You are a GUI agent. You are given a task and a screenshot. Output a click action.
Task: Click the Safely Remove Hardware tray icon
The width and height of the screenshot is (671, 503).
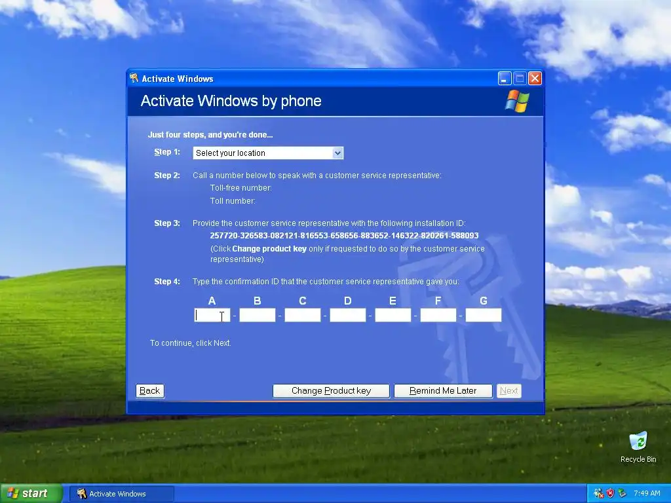click(623, 494)
